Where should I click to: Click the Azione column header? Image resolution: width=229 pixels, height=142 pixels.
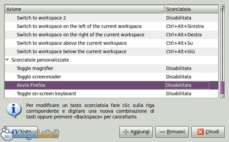(84, 9)
